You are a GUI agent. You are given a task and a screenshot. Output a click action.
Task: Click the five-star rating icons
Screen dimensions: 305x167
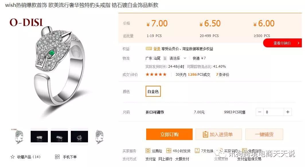click(x=156, y=74)
